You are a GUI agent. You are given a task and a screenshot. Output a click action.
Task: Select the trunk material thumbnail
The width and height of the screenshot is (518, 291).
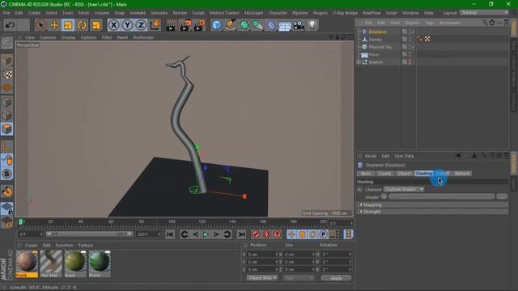tap(27, 264)
